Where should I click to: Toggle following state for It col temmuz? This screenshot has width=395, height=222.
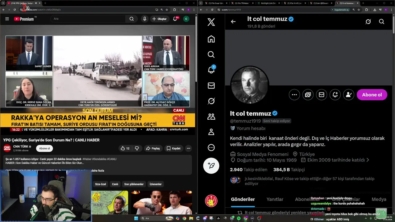tap(349, 95)
